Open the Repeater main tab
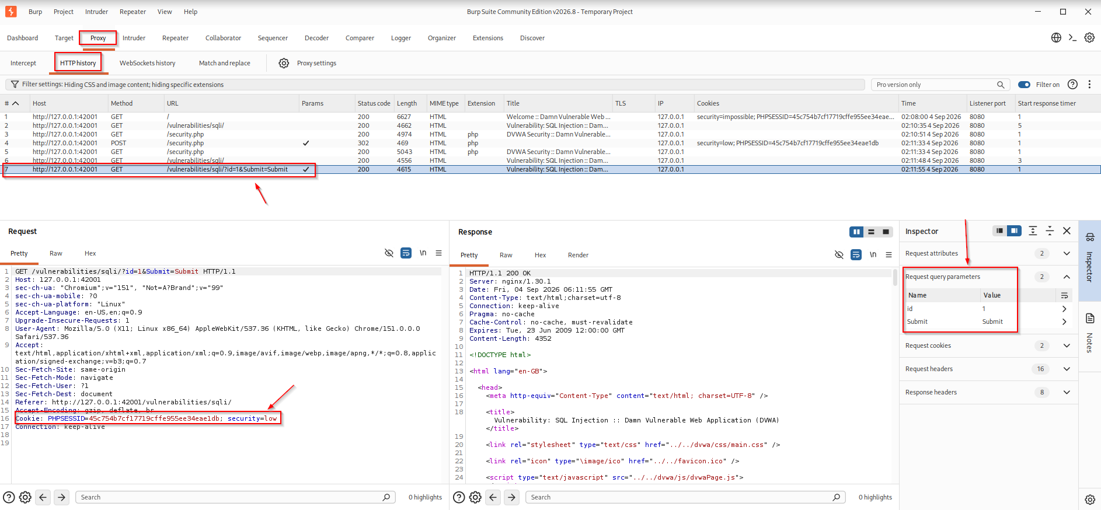 pos(175,38)
